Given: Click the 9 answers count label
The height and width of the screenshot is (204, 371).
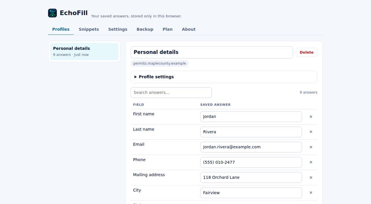Looking at the screenshot, I should [x=308, y=92].
